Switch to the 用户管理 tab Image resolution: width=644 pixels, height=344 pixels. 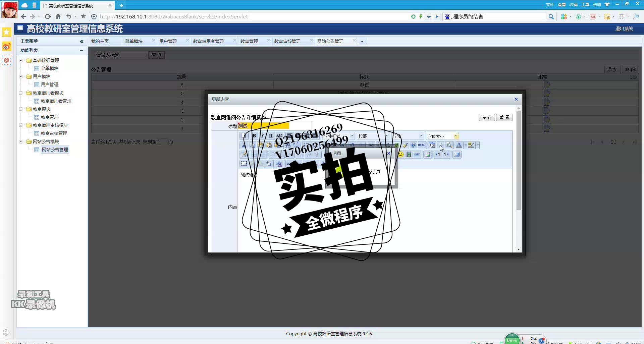168,41
